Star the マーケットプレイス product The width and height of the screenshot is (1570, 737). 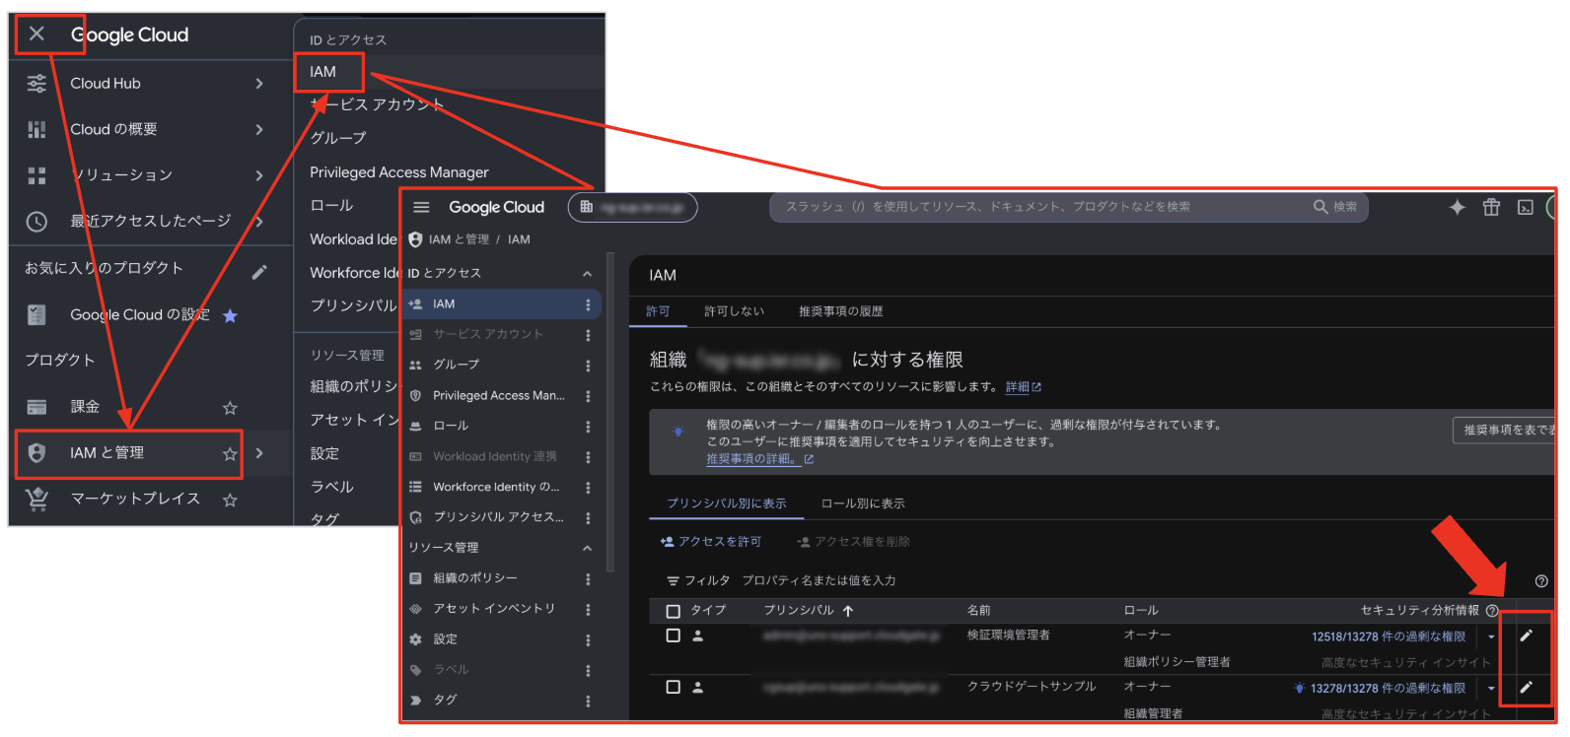pyautogui.click(x=230, y=500)
